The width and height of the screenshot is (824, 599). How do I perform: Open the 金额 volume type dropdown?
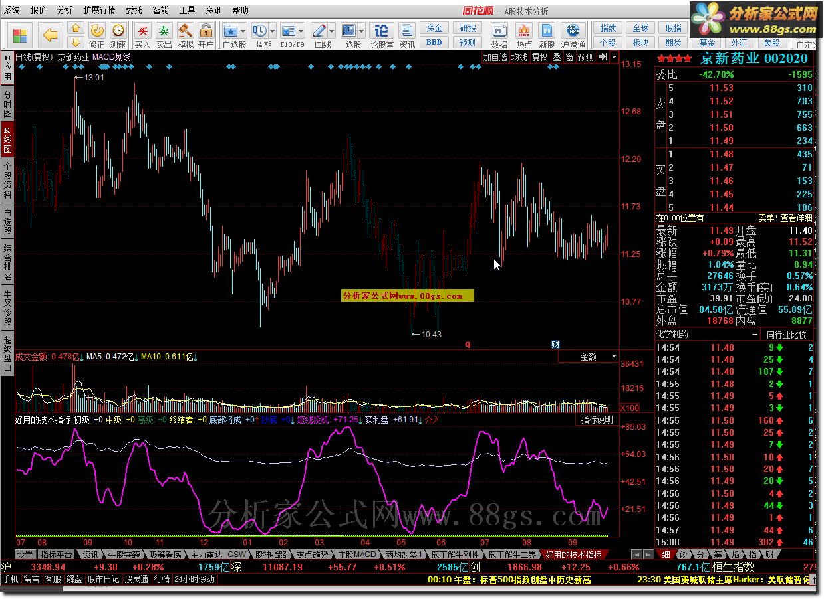click(x=589, y=357)
